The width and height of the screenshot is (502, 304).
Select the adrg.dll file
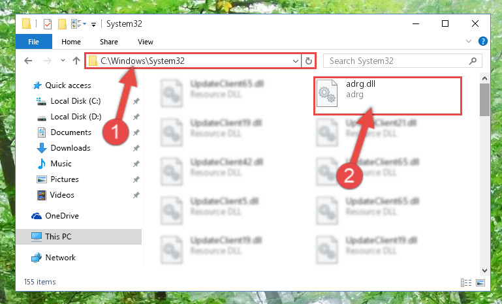click(387, 96)
